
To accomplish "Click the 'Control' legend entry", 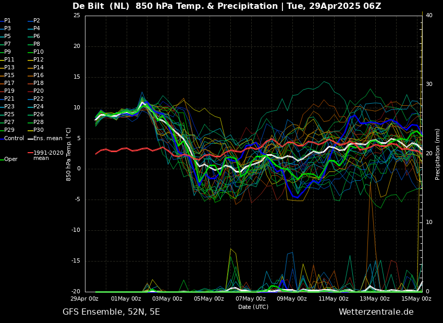I will (14, 139).
